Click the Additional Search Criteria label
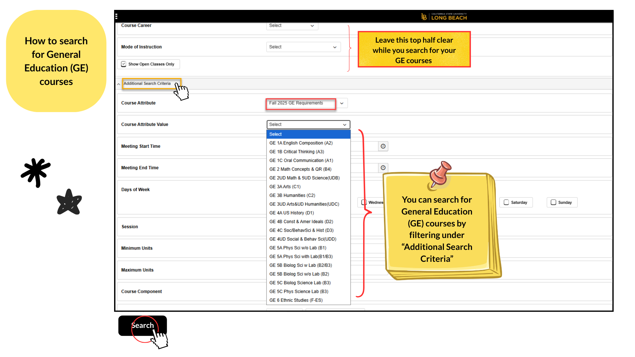635x357 pixels. tap(147, 84)
